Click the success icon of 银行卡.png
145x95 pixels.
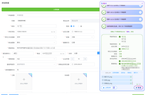click(131, 77)
